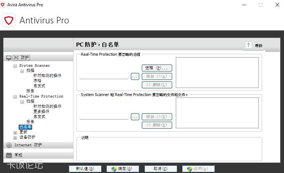This screenshot has width=284, height=173.
Task: Click the ignored processes path input field
Action: 104,76
